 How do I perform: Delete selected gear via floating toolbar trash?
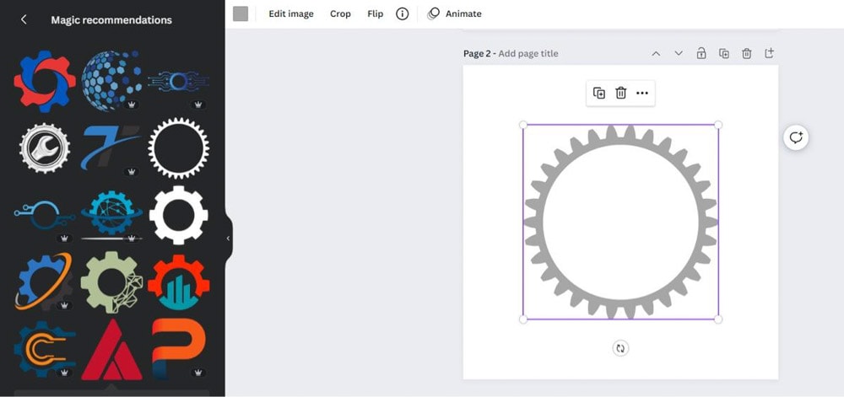(x=620, y=93)
